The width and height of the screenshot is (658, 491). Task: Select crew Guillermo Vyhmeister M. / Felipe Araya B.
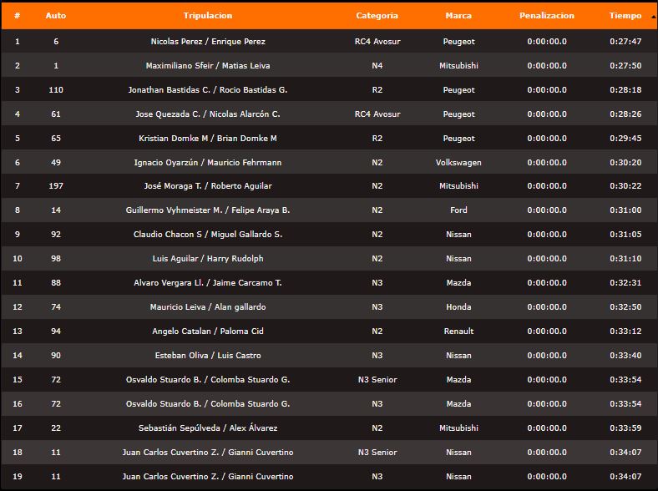[x=208, y=210]
